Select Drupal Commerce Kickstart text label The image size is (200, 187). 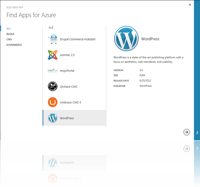click(77, 39)
